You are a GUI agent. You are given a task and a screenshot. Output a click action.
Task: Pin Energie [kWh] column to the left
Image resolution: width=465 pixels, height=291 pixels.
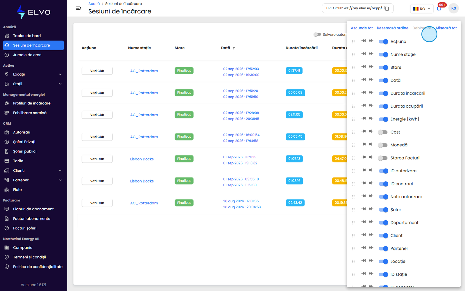[x=364, y=118]
